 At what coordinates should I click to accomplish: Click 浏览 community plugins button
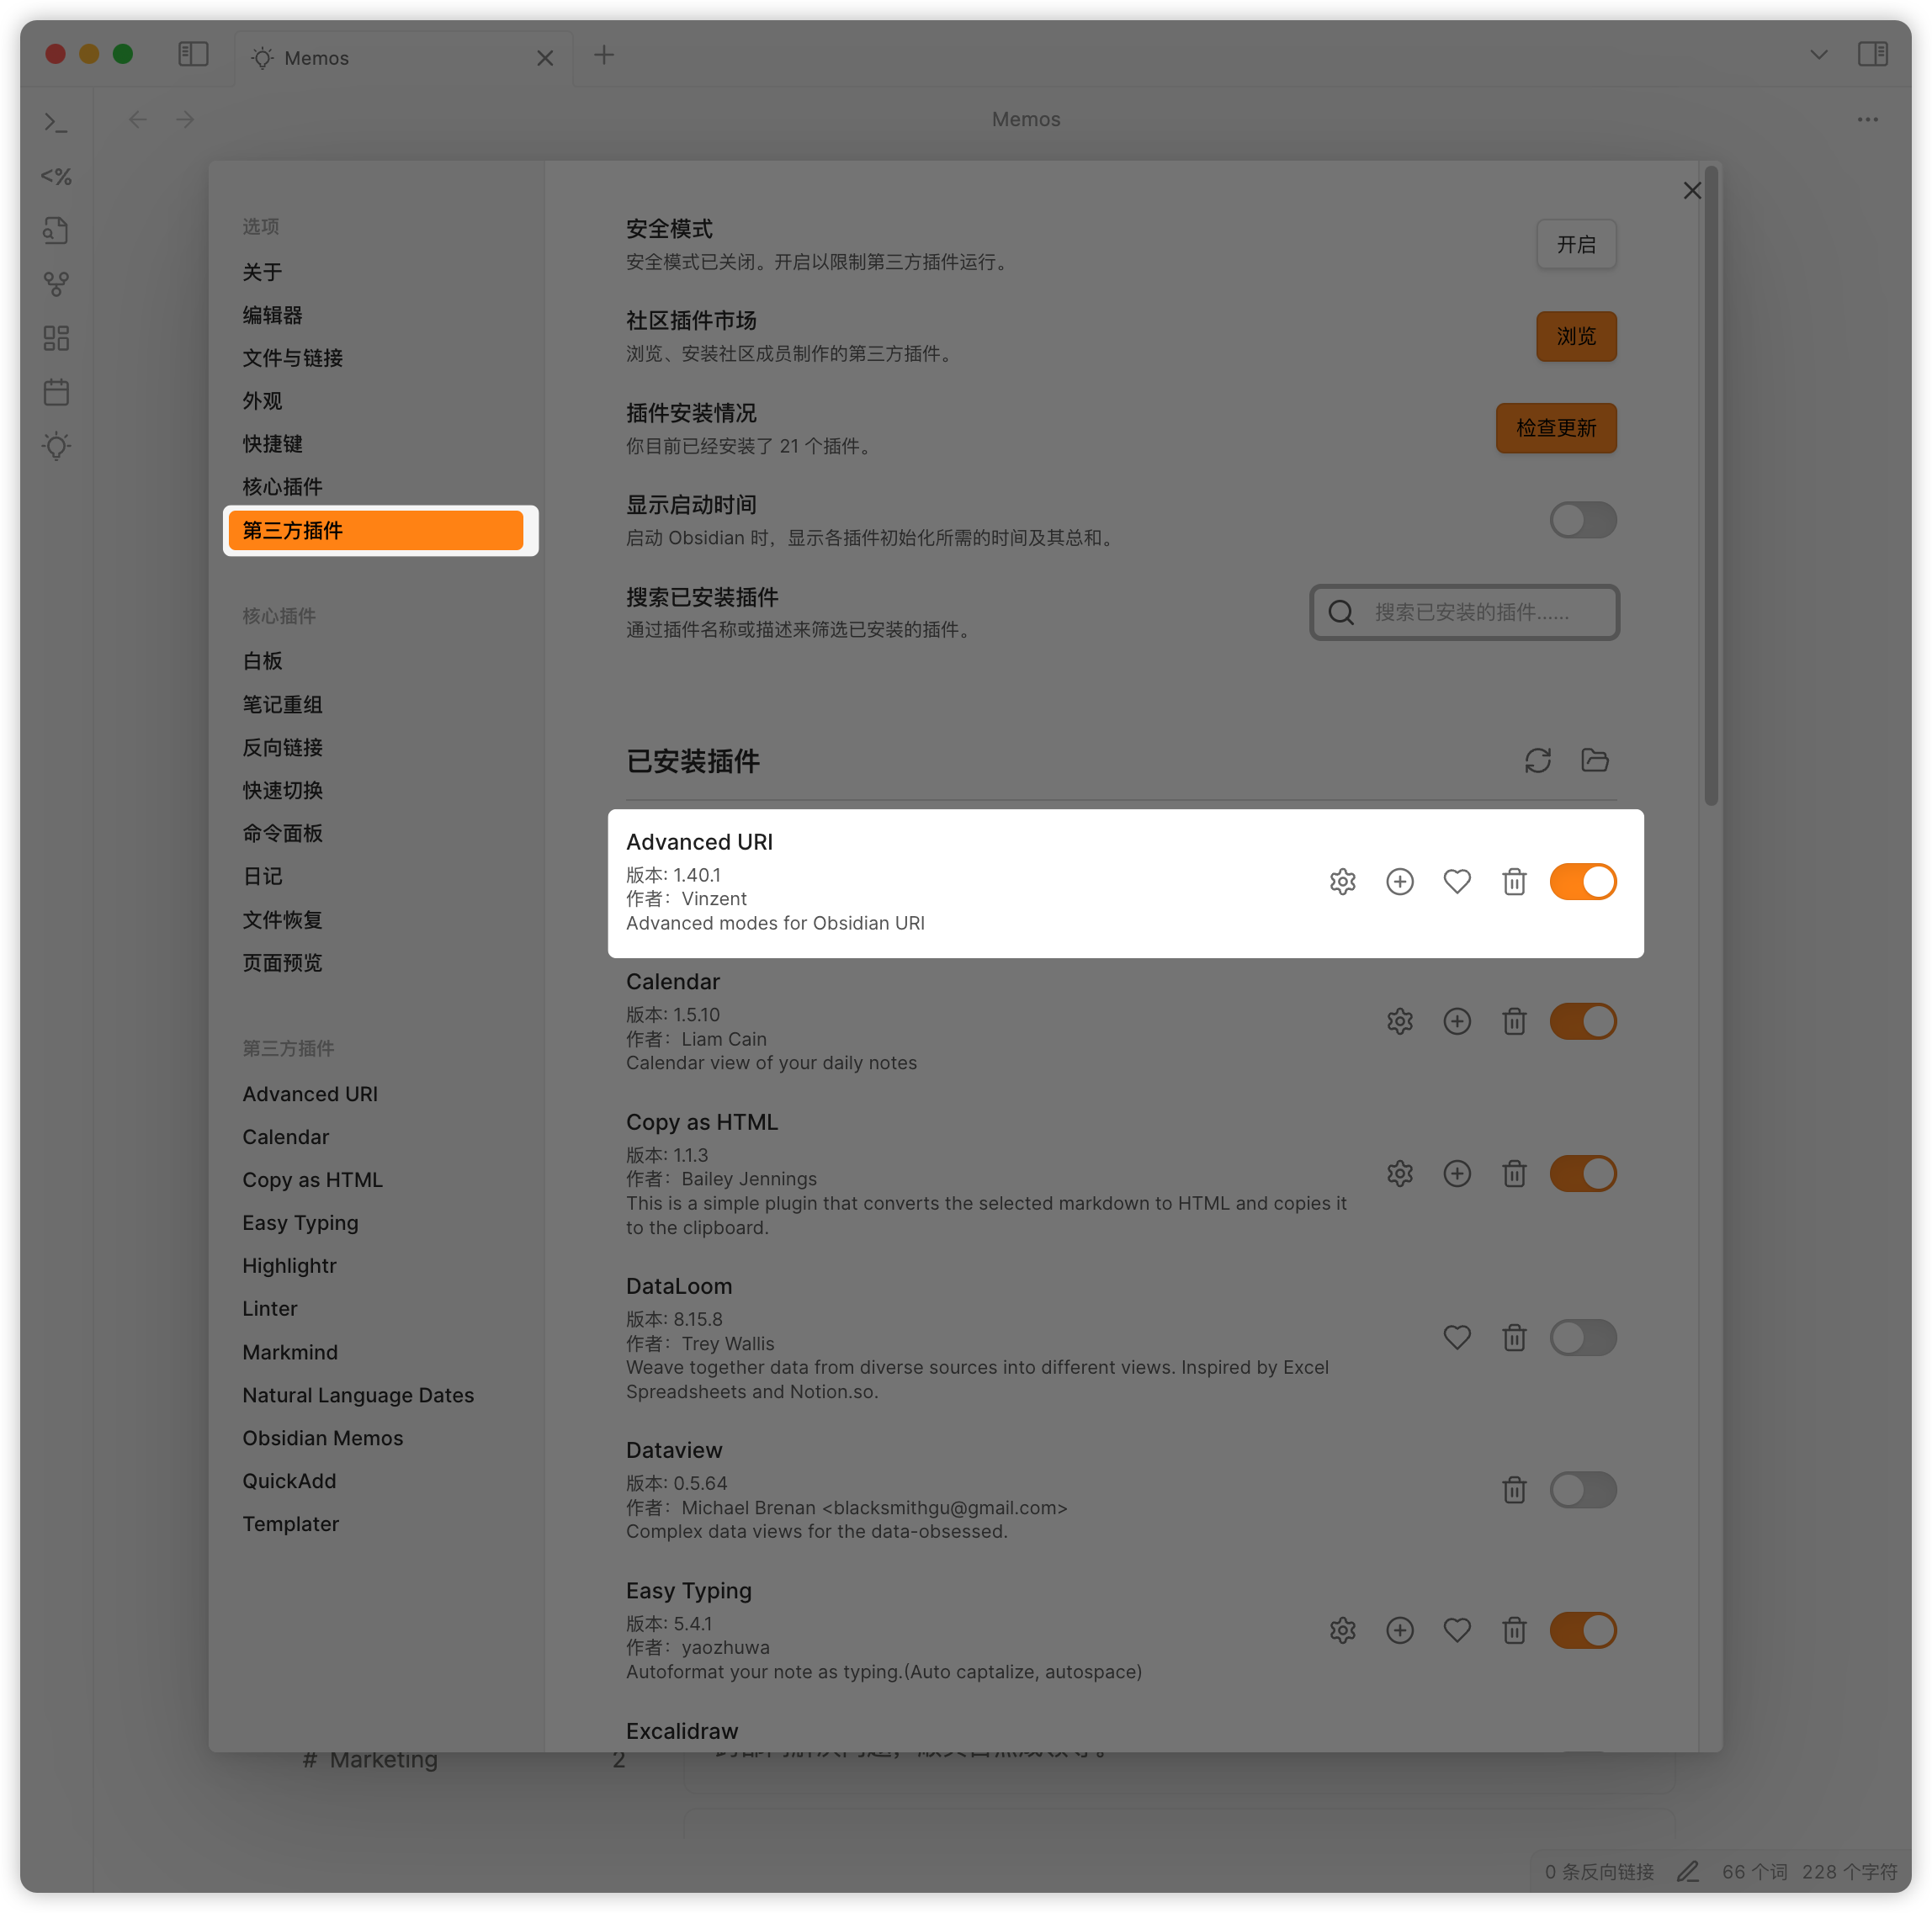point(1575,336)
